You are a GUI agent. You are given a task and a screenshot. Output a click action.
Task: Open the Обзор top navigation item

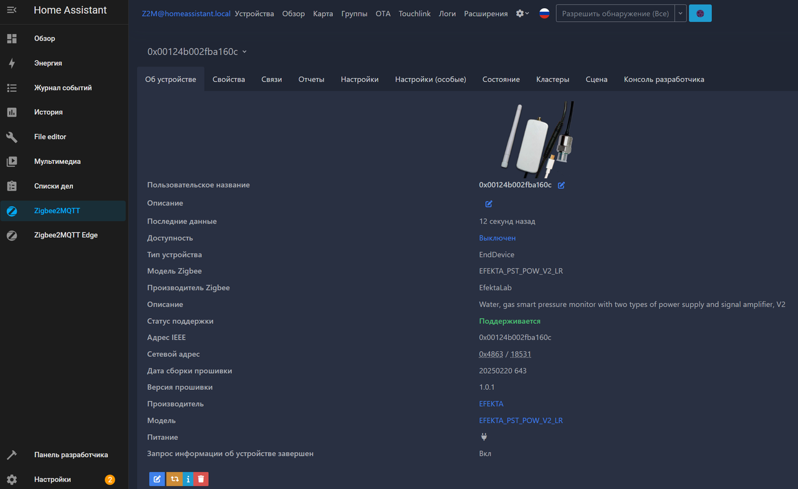pyautogui.click(x=294, y=14)
